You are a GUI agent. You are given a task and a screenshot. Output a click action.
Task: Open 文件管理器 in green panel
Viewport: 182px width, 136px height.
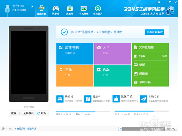pos(150,47)
